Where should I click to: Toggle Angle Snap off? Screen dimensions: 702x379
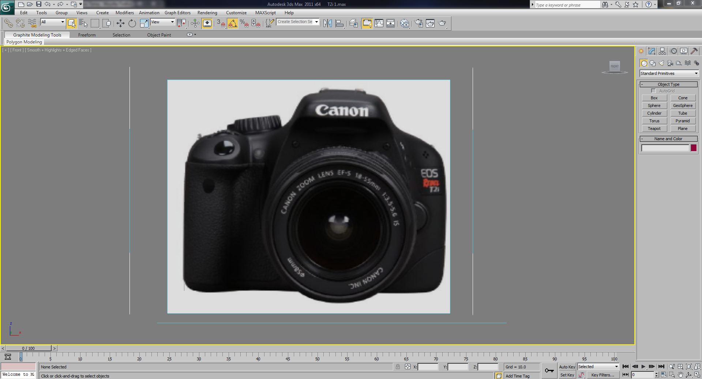233,23
